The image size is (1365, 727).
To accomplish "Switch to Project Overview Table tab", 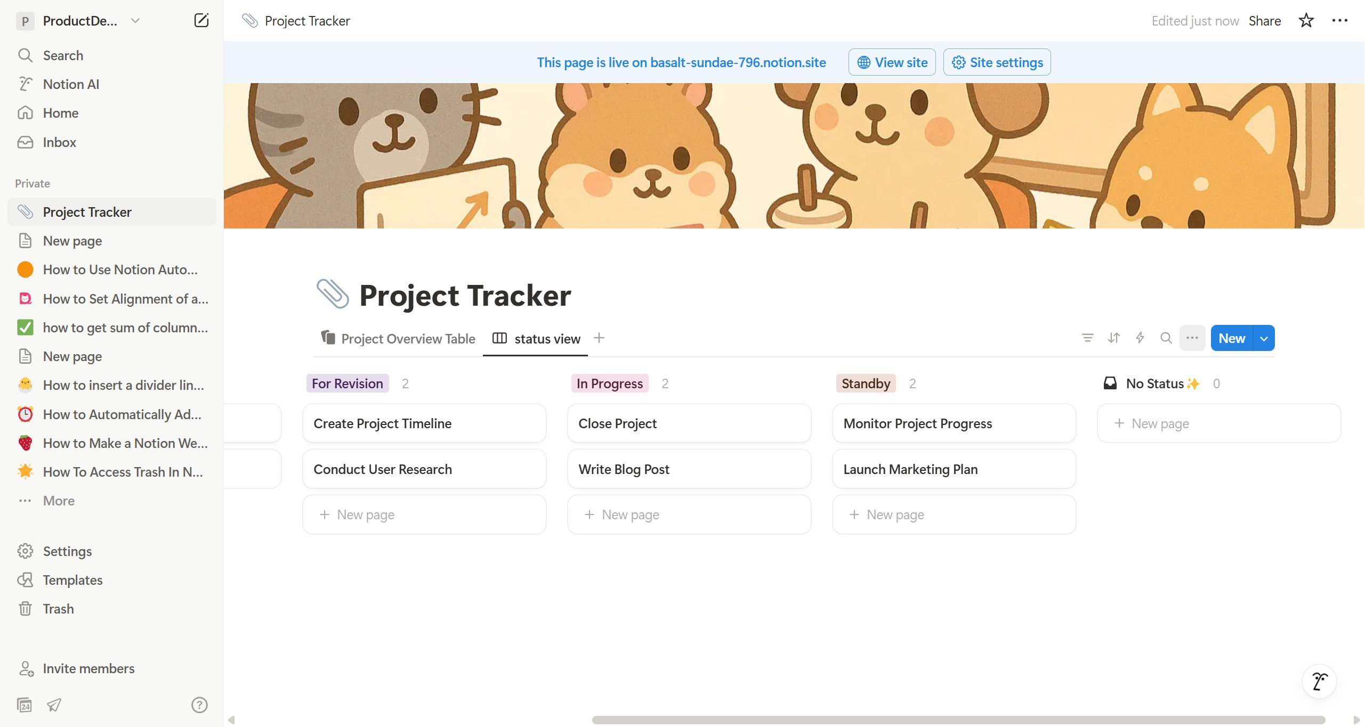I will pos(398,338).
